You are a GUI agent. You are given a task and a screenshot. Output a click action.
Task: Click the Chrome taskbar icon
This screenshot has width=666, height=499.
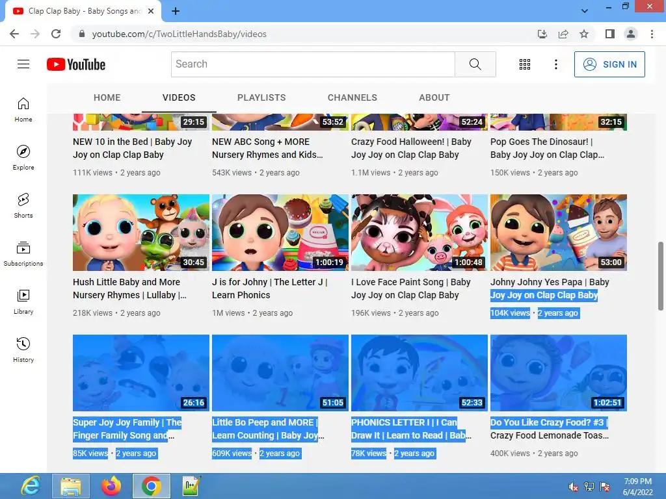[x=152, y=486]
